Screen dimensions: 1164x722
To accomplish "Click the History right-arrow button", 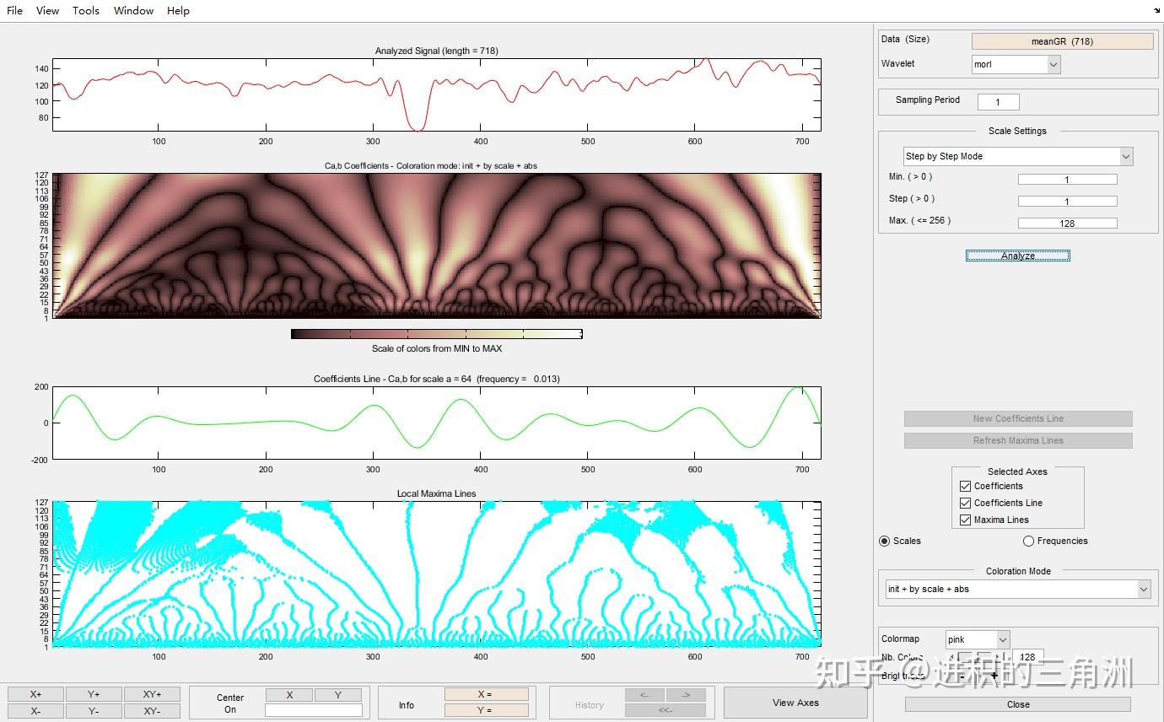I will point(686,695).
